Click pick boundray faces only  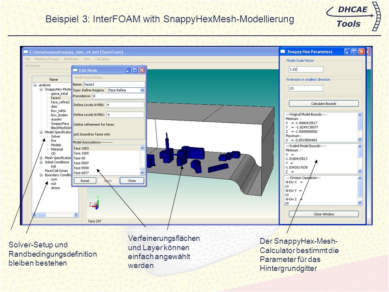coord(92,134)
